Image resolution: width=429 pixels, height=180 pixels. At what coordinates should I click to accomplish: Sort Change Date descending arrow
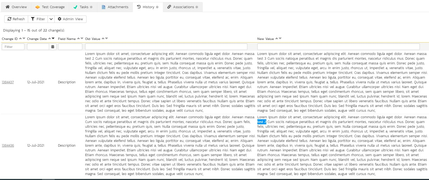[x=53, y=39]
